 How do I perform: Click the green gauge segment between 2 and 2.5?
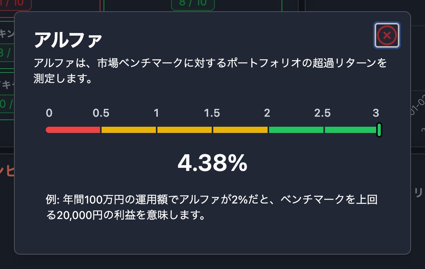(x=296, y=130)
